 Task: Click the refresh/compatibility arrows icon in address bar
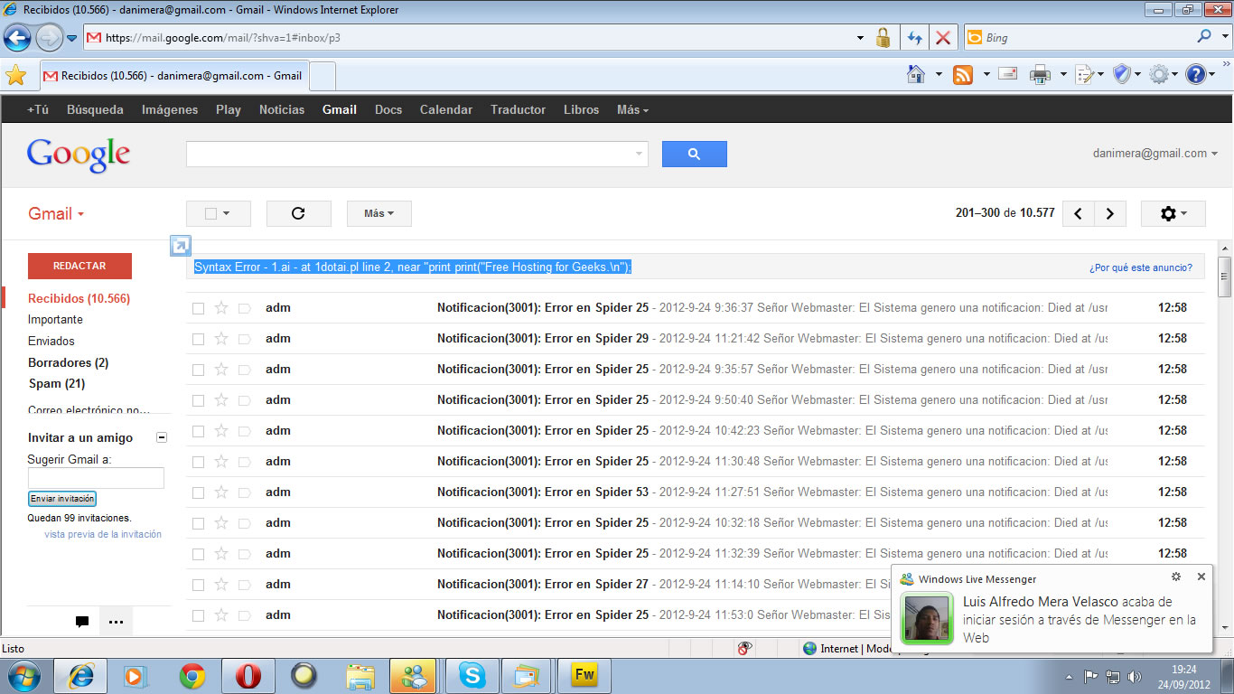914,38
